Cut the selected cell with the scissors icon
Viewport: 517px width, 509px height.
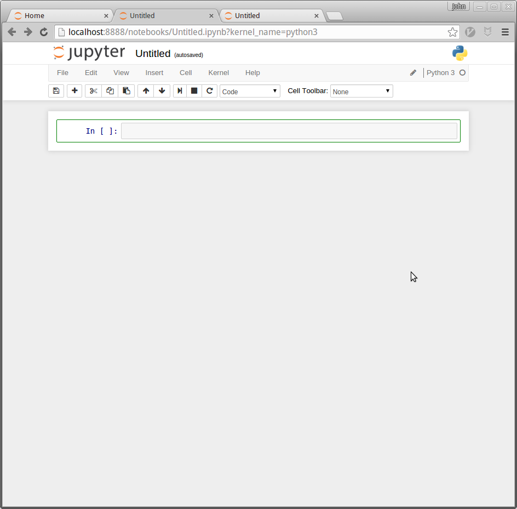[94, 91]
